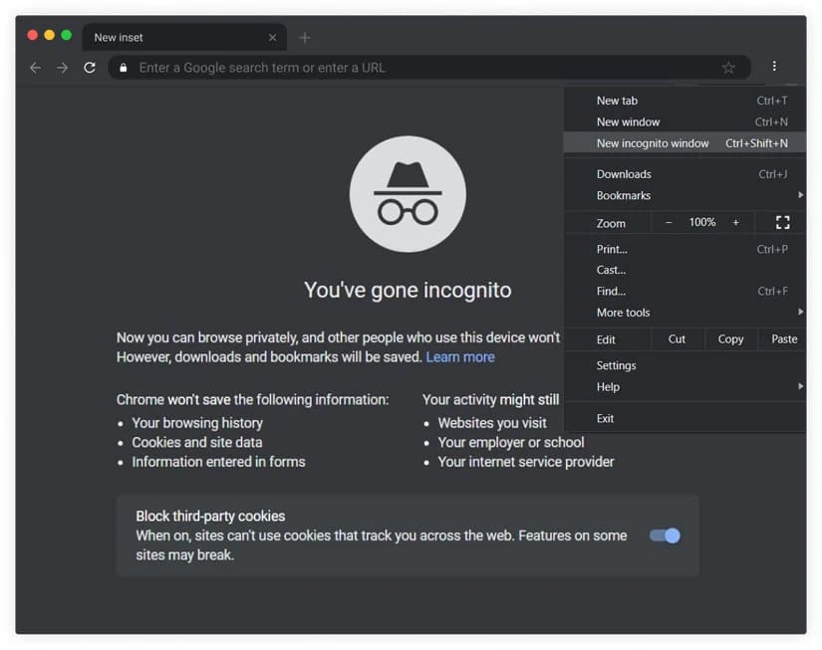Click the 'Block third-party cookies' title
This screenshot has width=822, height=650.
(211, 517)
